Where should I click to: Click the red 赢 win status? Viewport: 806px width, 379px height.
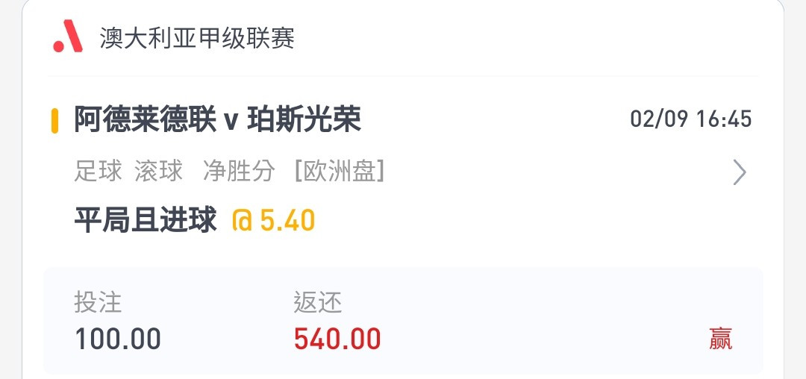point(721,339)
